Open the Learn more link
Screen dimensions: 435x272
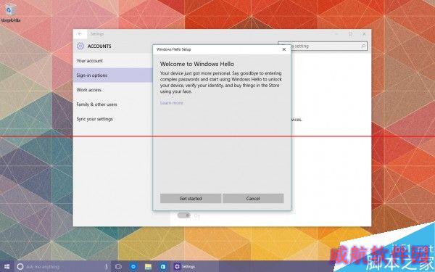coord(171,103)
